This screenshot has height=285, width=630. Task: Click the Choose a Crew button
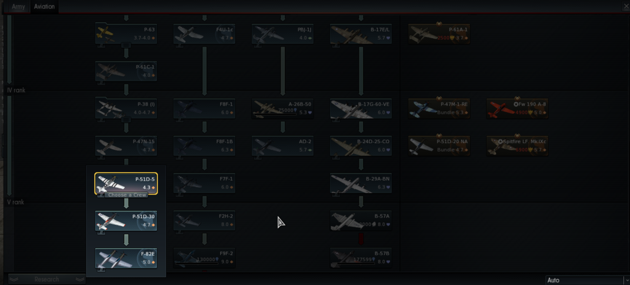[126, 195]
